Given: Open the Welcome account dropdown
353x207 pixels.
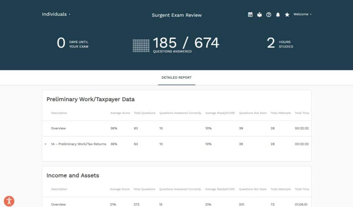Looking at the screenshot, I should [x=302, y=14].
